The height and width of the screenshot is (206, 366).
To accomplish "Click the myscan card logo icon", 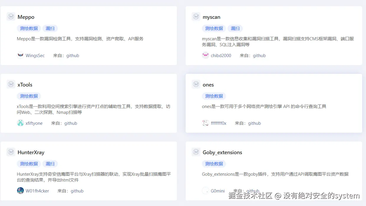I will click(x=196, y=17).
